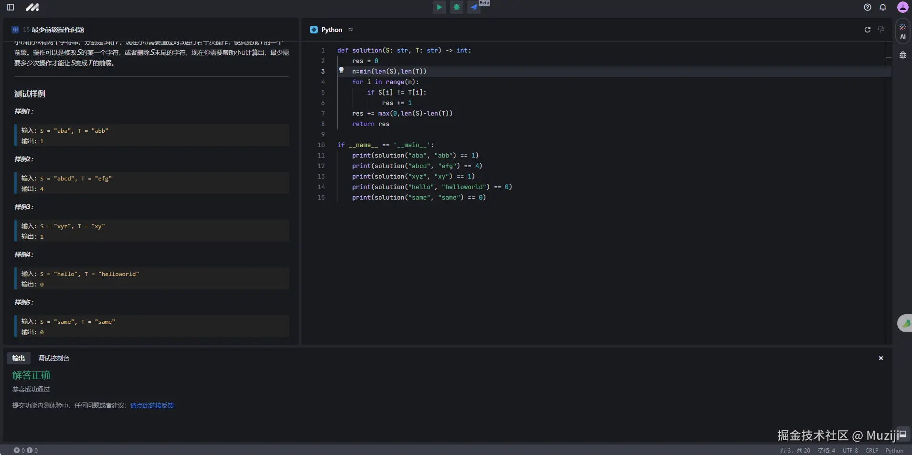Click the debug bug icon in right sidebar
Image resolution: width=912 pixels, height=455 pixels.
coord(902,55)
